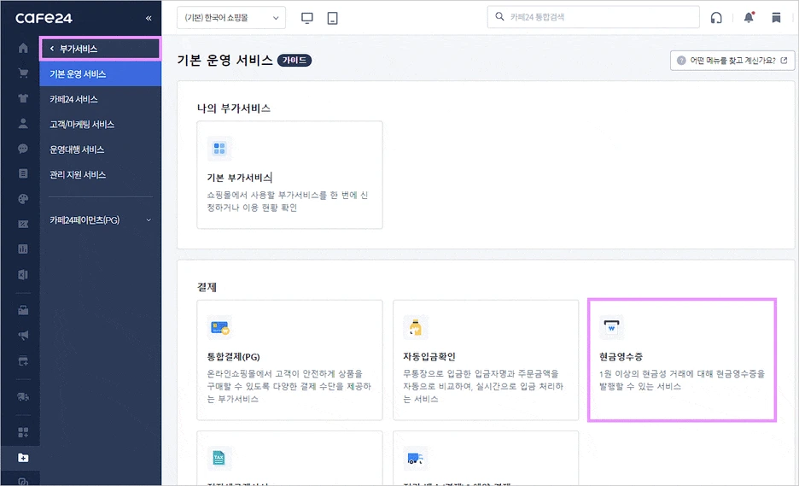Open the delivery truck icon in sidebar
This screenshot has width=799, height=486.
[x=23, y=396]
